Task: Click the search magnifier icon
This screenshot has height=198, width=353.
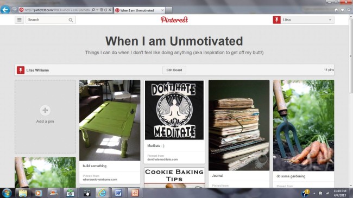Action: (x=71, y=20)
